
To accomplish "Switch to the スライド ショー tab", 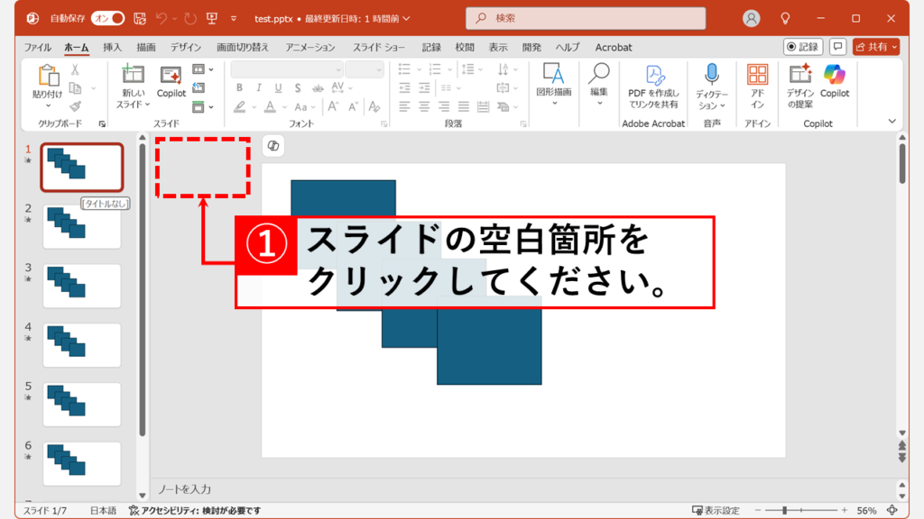I will (x=379, y=47).
